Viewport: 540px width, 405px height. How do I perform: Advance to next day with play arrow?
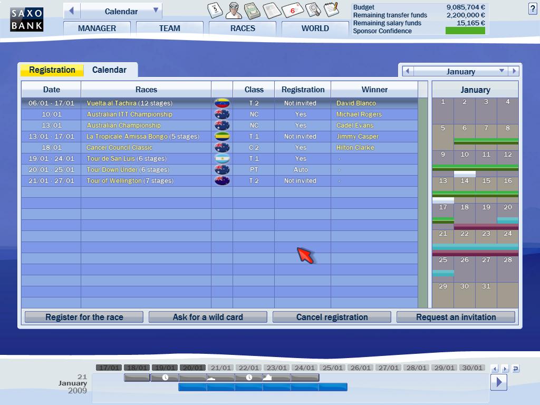[x=498, y=382]
